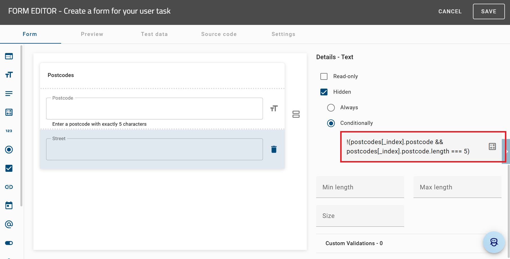Open the assistant robot chat button

click(x=494, y=242)
